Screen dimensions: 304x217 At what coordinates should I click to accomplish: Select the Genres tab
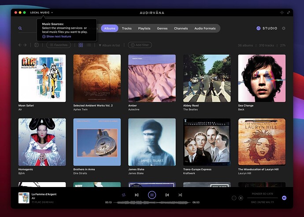(x=162, y=28)
